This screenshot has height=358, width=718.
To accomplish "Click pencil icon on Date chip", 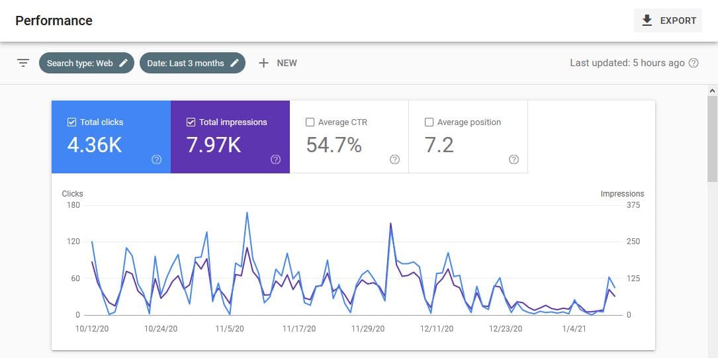I will pos(234,63).
